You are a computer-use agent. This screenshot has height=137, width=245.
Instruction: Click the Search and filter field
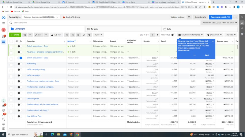point(104,23)
